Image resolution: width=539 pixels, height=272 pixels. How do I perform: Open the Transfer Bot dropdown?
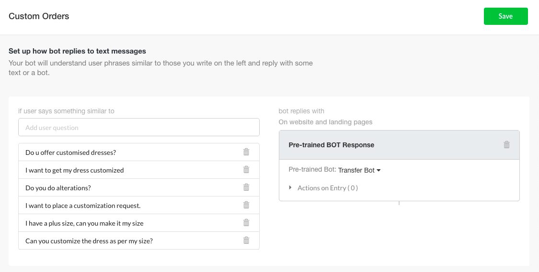coord(359,170)
